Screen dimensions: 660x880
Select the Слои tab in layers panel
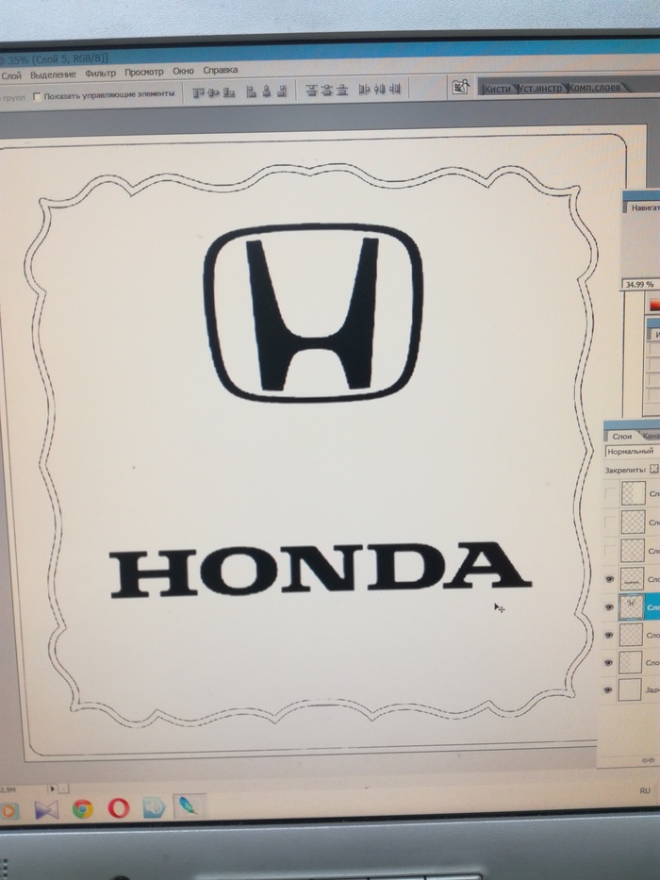pyautogui.click(x=621, y=436)
